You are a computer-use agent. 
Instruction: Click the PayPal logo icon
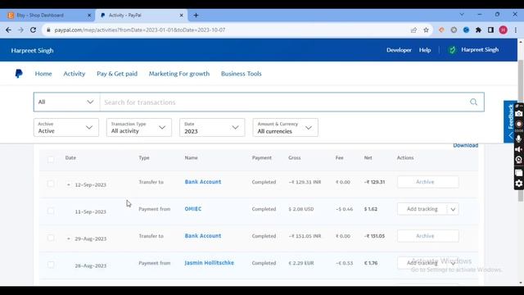click(19, 74)
